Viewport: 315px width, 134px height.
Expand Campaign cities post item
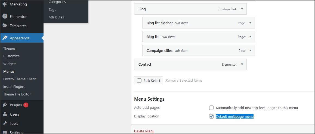pyautogui.click(x=250, y=51)
